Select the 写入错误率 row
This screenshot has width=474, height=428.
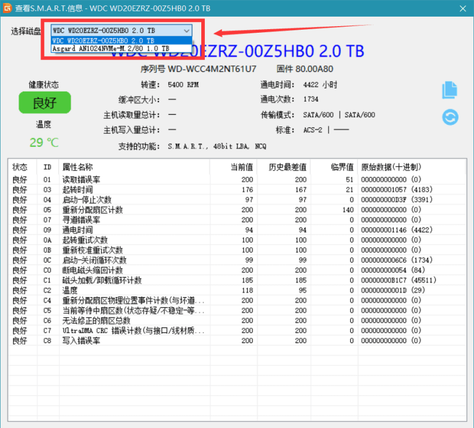[237, 341]
